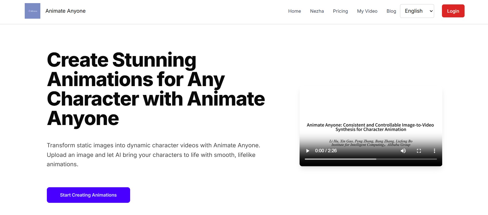
Task: Visit the Blog nav link
Action: coord(391,11)
